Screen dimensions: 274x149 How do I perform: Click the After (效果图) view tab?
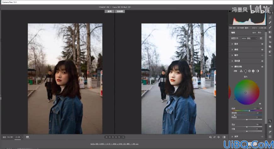click(120, 11)
